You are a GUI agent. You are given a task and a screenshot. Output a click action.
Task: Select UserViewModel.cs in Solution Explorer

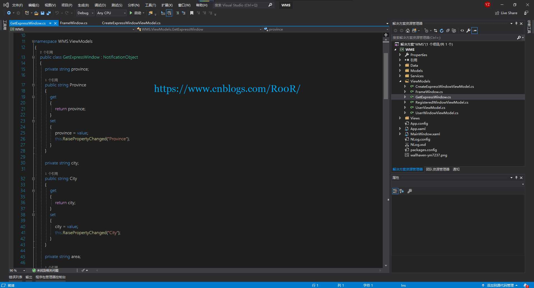coord(430,108)
